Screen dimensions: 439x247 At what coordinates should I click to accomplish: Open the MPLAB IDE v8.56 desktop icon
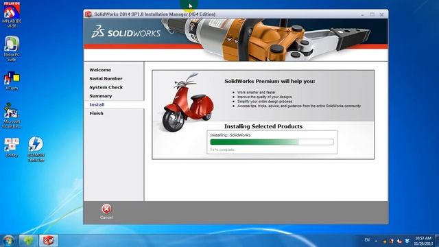[x=12, y=14]
